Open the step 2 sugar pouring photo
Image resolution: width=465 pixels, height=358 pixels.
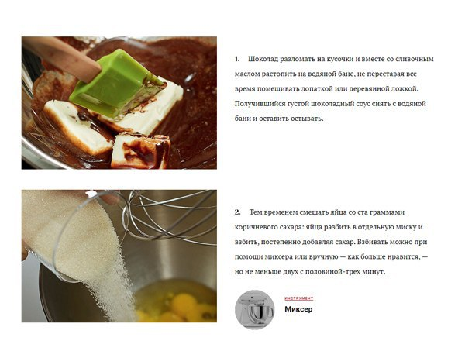coord(119,256)
